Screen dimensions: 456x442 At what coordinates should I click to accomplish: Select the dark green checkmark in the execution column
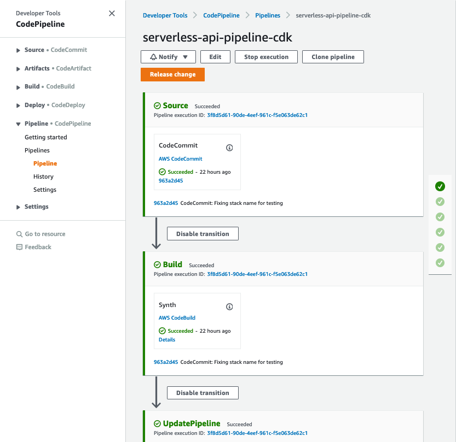coord(440,186)
